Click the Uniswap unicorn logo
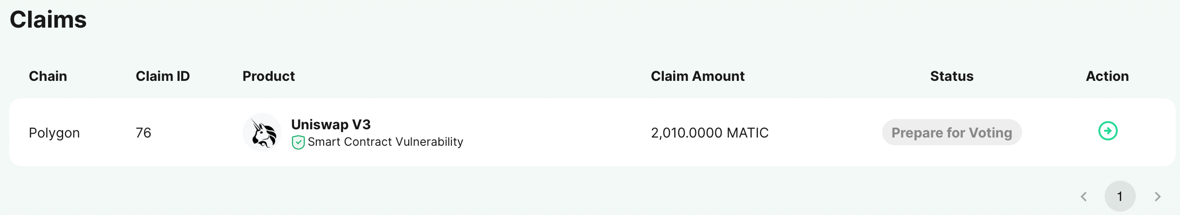Viewport: 1180px width, 215px height. pos(262,133)
